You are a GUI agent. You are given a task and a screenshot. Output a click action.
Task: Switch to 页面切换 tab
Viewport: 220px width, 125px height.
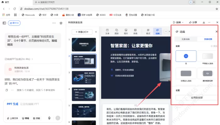click(208, 39)
